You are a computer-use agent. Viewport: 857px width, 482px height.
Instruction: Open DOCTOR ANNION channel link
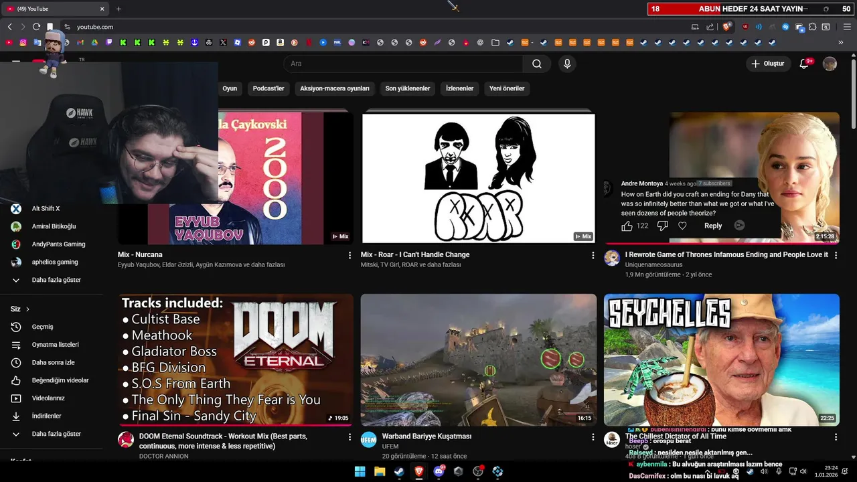pos(163,457)
